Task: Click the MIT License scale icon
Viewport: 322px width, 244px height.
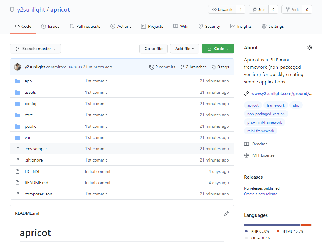Action: [x=246, y=155]
